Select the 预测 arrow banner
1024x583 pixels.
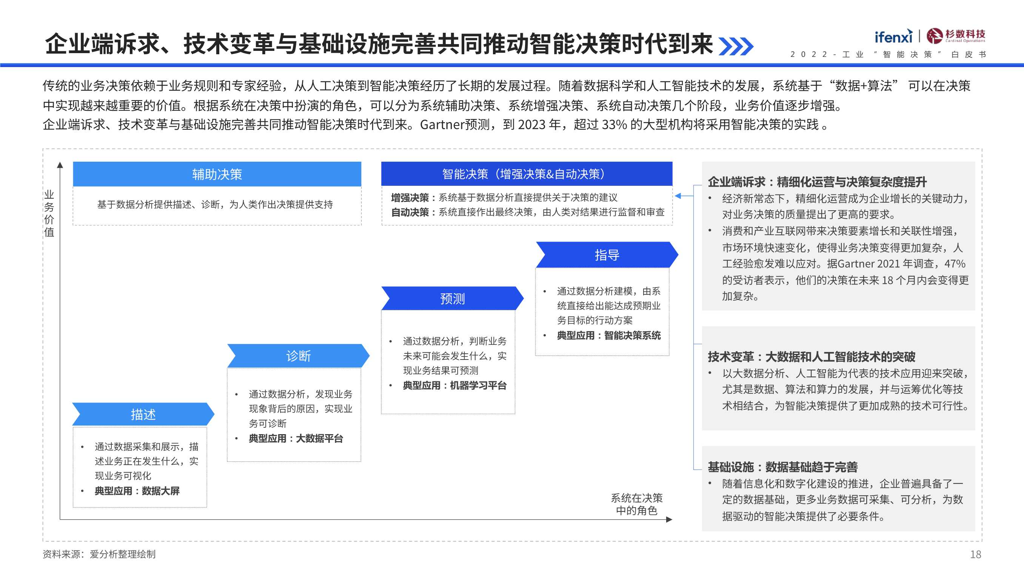click(452, 298)
